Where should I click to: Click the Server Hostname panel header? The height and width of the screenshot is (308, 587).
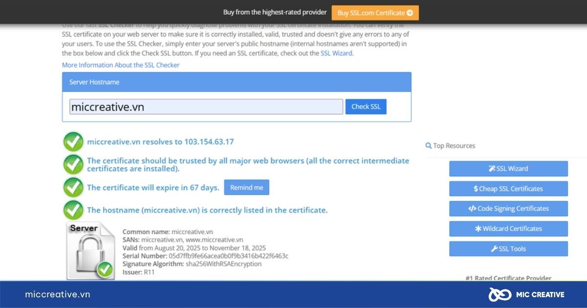[x=237, y=82]
